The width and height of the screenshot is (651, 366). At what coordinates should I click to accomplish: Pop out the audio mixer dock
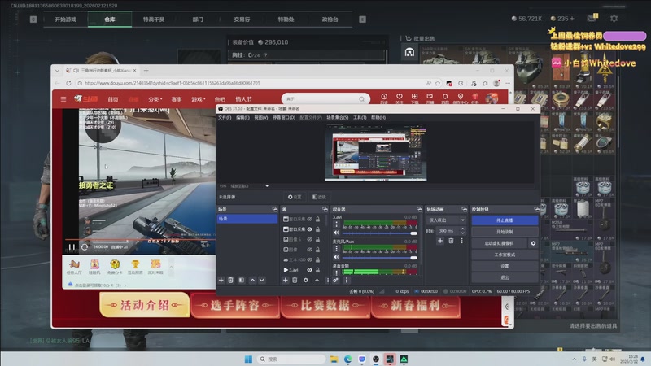click(x=419, y=209)
